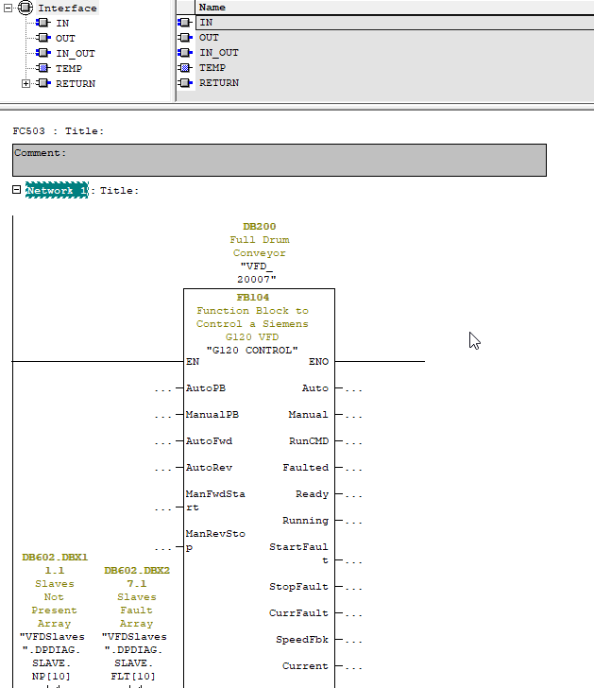Click the Network 1 Title text
Screen dimensions: 594x688
click(119, 191)
